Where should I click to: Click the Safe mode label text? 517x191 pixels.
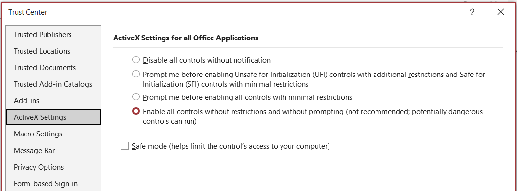(x=231, y=146)
